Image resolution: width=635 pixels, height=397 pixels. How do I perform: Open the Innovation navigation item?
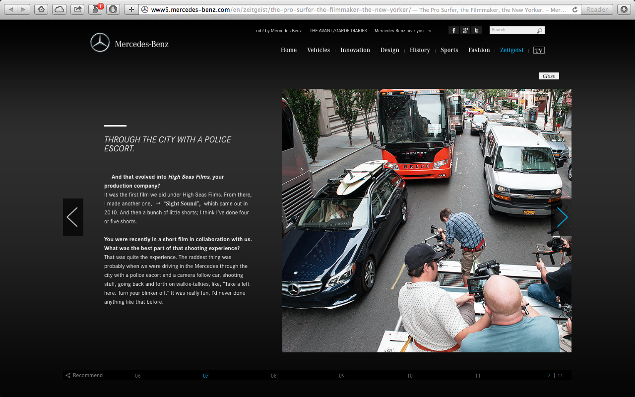click(x=355, y=50)
